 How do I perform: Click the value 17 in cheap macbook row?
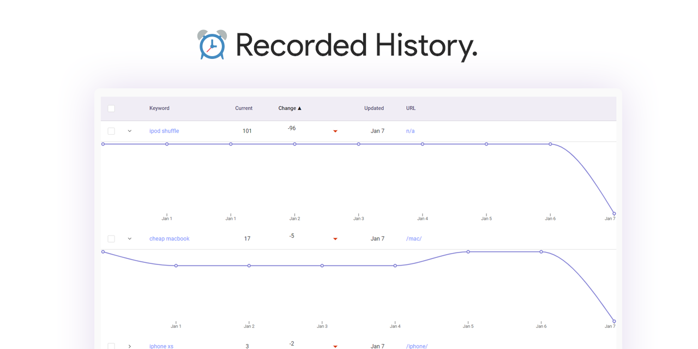pyautogui.click(x=247, y=239)
